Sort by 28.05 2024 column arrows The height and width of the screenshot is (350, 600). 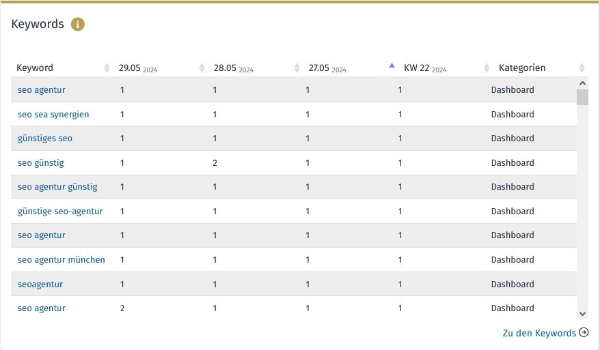click(297, 68)
